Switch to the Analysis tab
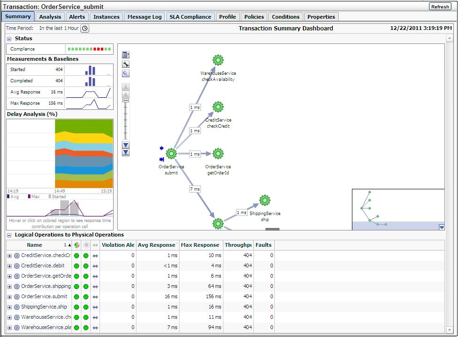The width and height of the screenshot is (458, 337). [x=50, y=17]
